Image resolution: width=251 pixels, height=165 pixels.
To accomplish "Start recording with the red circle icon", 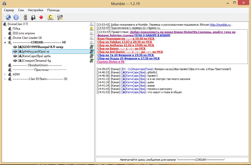I will pos(41,17).
